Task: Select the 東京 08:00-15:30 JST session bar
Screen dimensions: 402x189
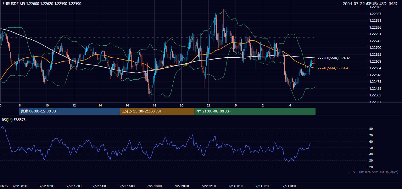Action: [x=70, y=111]
